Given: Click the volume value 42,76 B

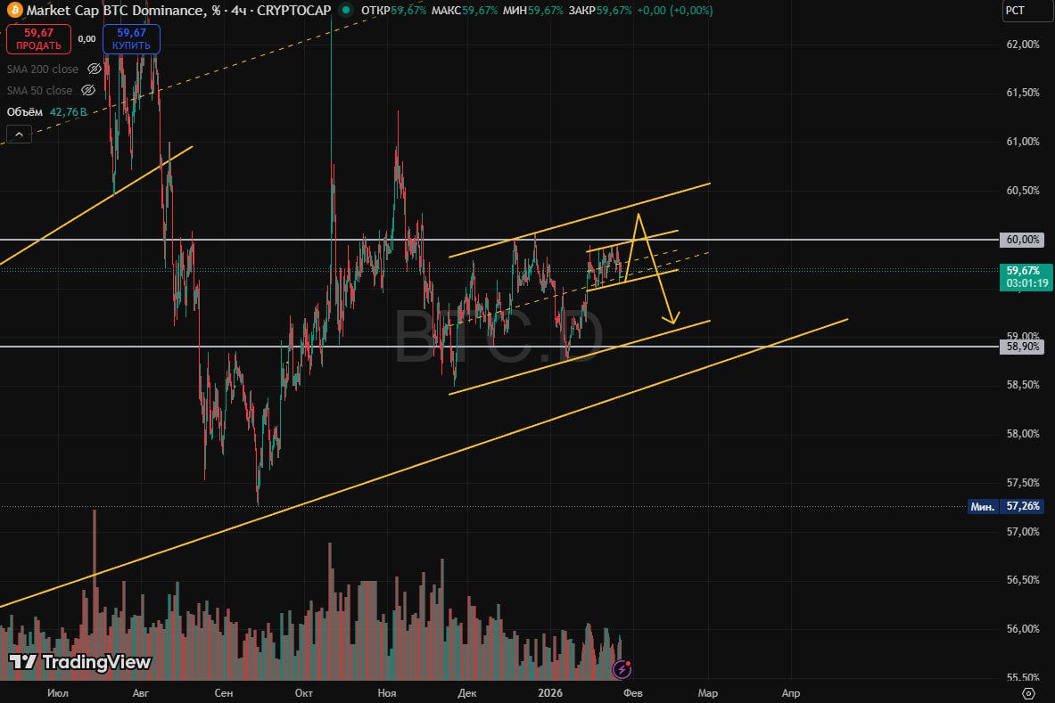Looking at the screenshot, I should [x=69, y=111].
